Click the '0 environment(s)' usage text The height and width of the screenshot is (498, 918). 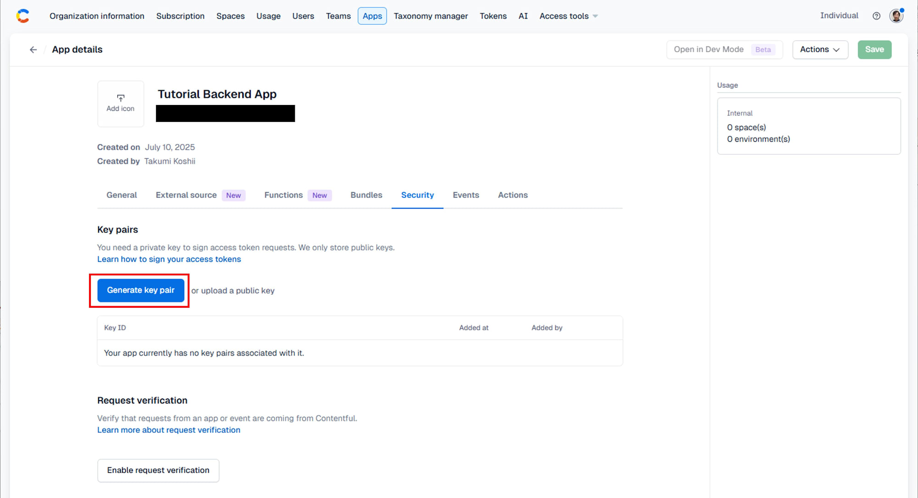758,139
